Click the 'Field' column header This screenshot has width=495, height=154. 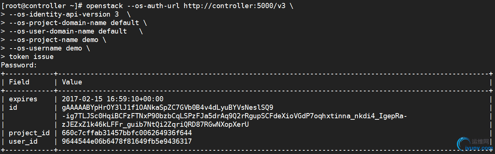coord(19,82)
